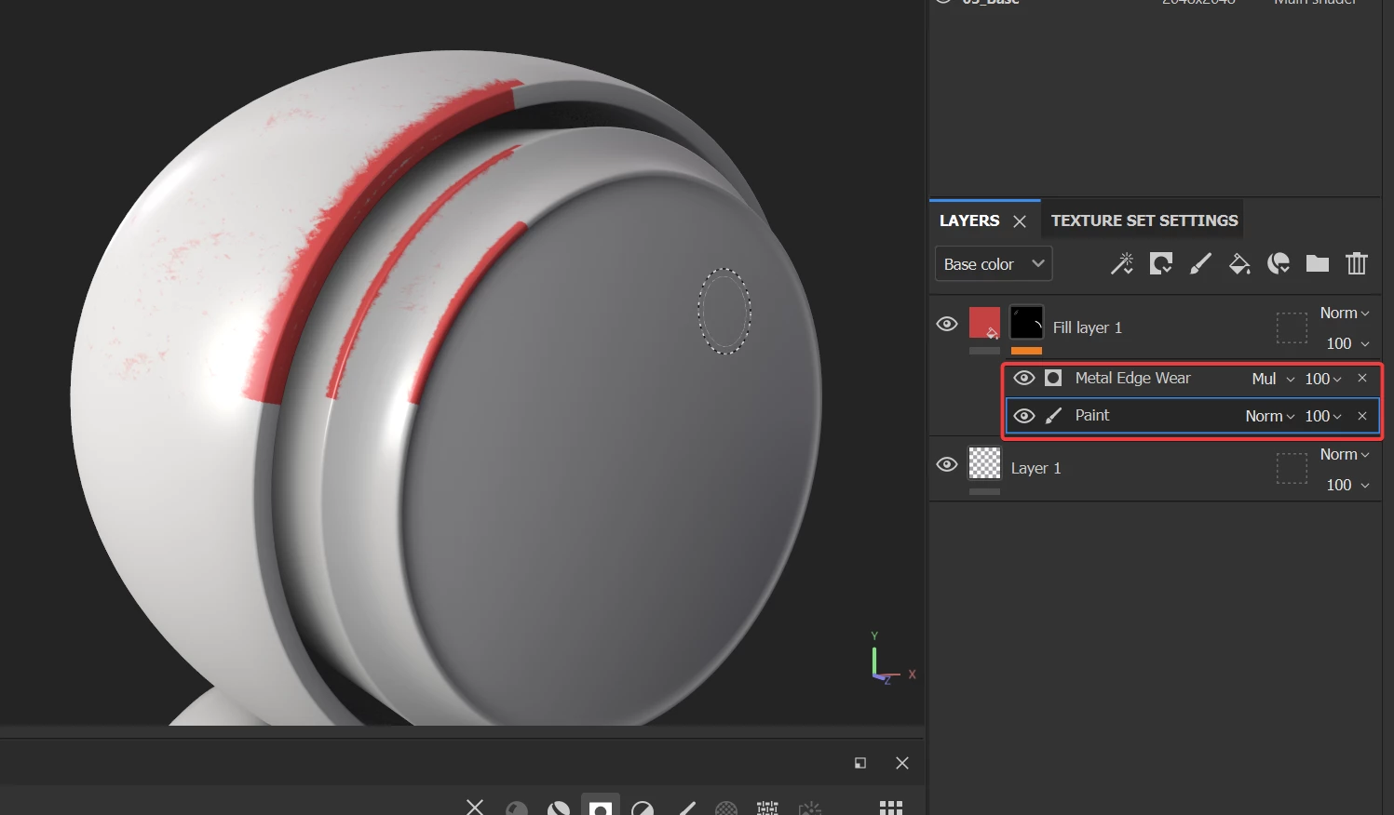Image resolution: width=1394 pixels, height=815 pixels.
Task: Click the Paint effect brush icon
Action: click(1053, 416)
